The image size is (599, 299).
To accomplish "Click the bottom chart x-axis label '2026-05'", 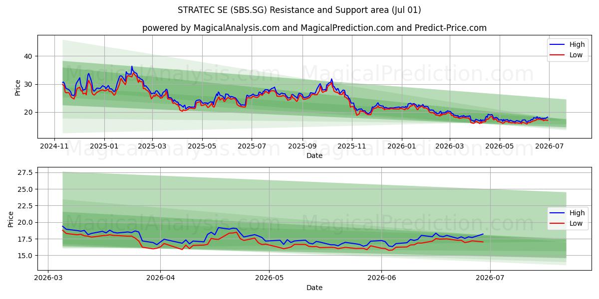I will click(x=269, y=279).
